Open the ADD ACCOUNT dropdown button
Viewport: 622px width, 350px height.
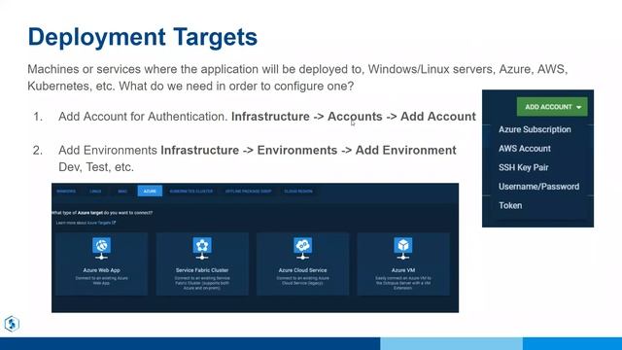552,107
